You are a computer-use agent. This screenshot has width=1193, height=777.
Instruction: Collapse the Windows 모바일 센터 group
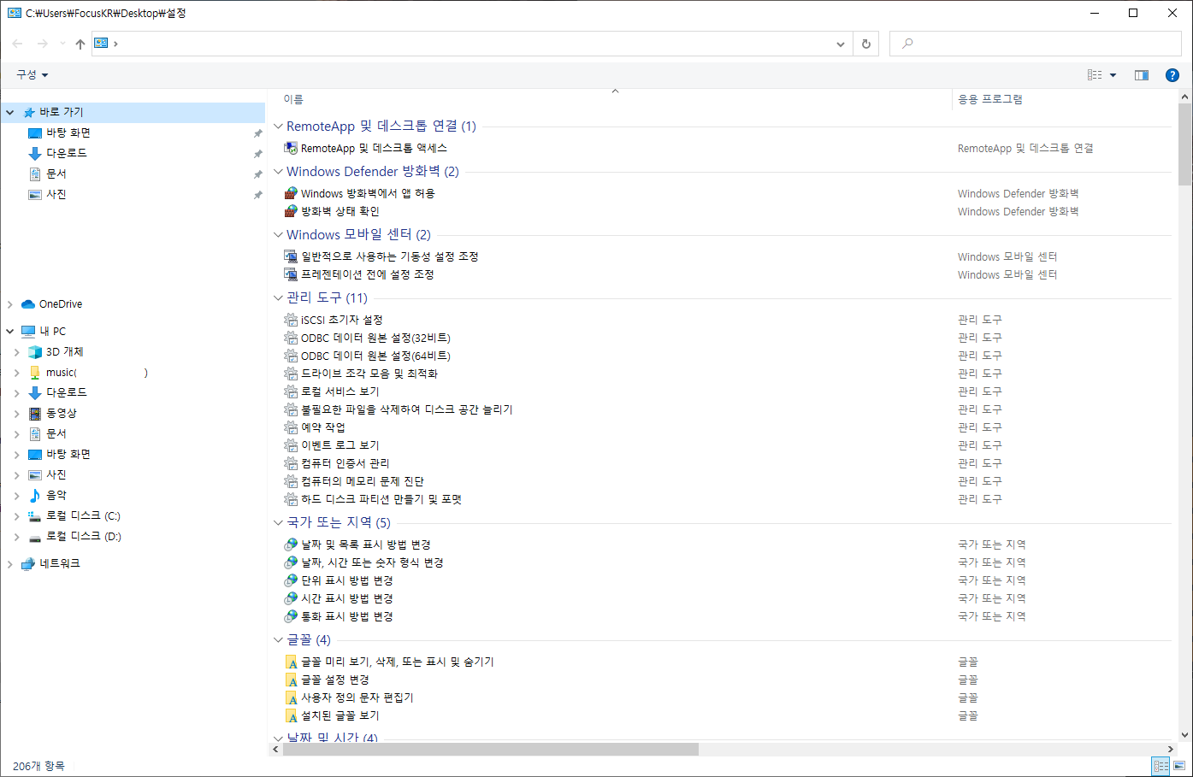coord(278,235)
